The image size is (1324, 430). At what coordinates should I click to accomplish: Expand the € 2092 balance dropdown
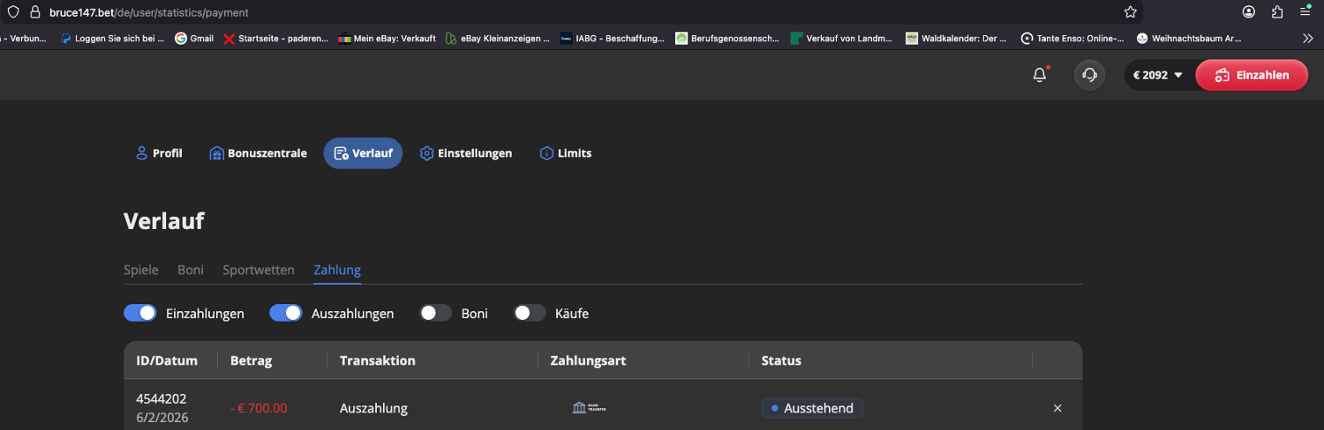pyautogui.click(x=1156, y=76)
